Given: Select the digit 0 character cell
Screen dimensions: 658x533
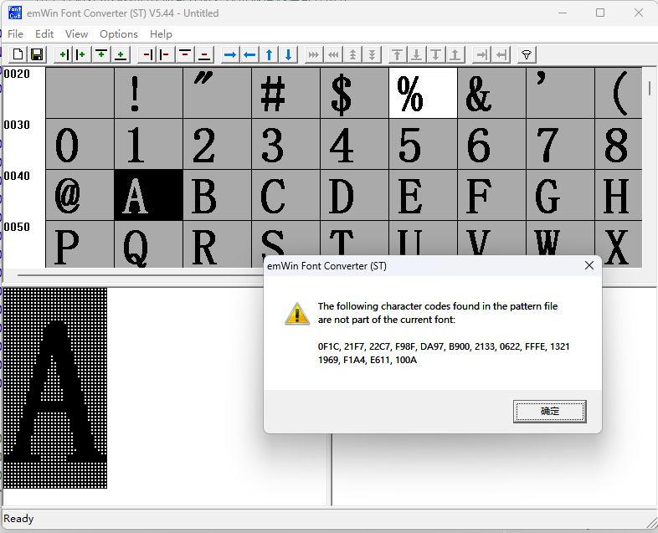Looking at the screenshot, I should point(80,144).
